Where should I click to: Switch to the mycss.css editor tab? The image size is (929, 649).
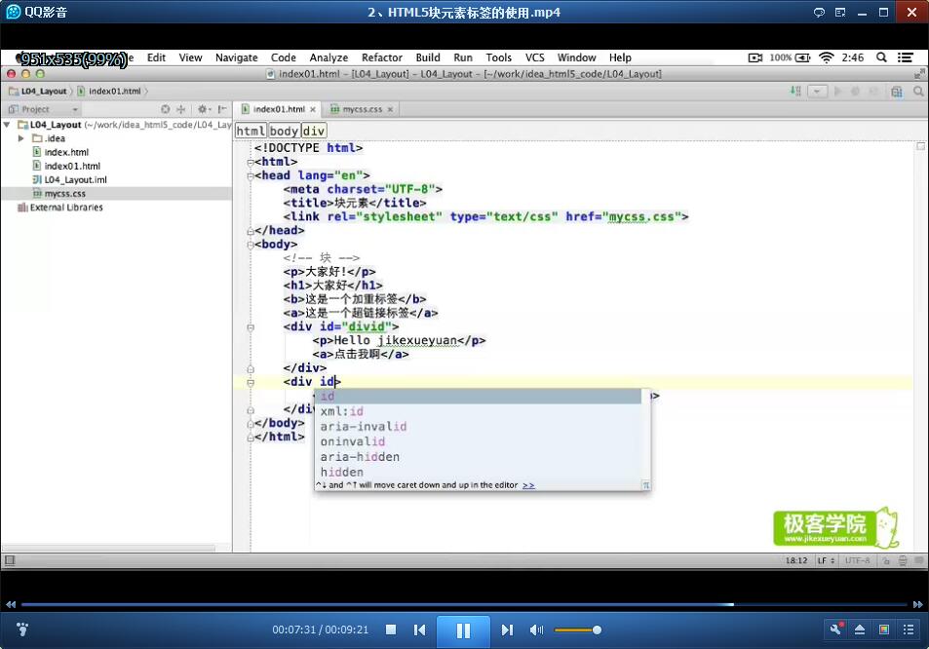coord(362,109)
